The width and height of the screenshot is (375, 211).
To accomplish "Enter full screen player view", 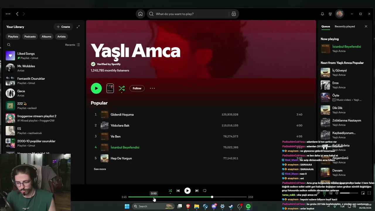I will pyautogui.click(x=369, y=193).
